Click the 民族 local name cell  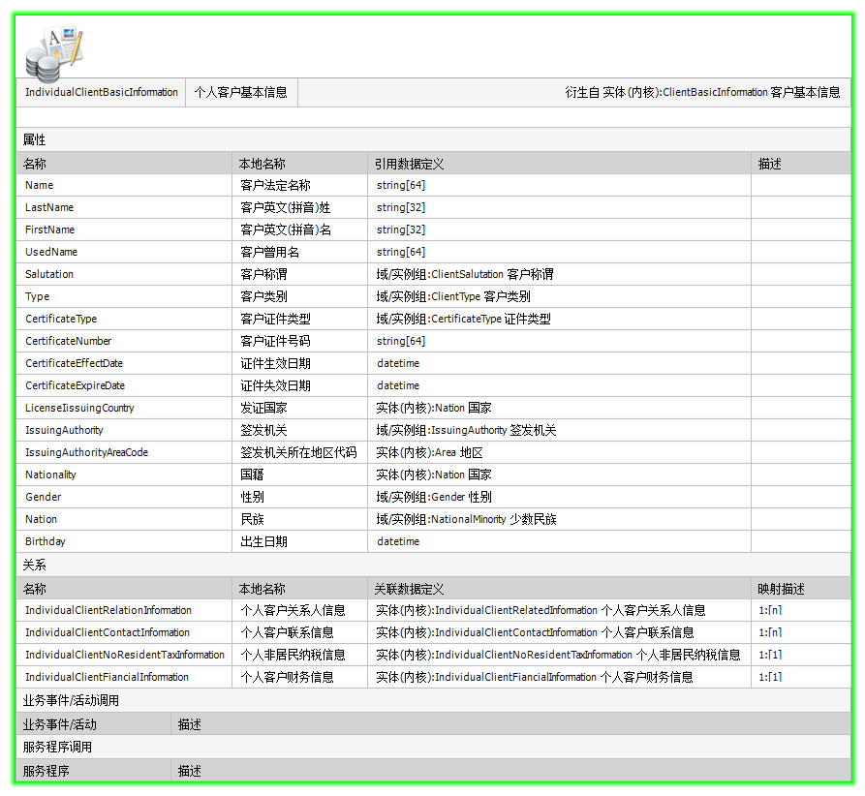pos(300,519)
